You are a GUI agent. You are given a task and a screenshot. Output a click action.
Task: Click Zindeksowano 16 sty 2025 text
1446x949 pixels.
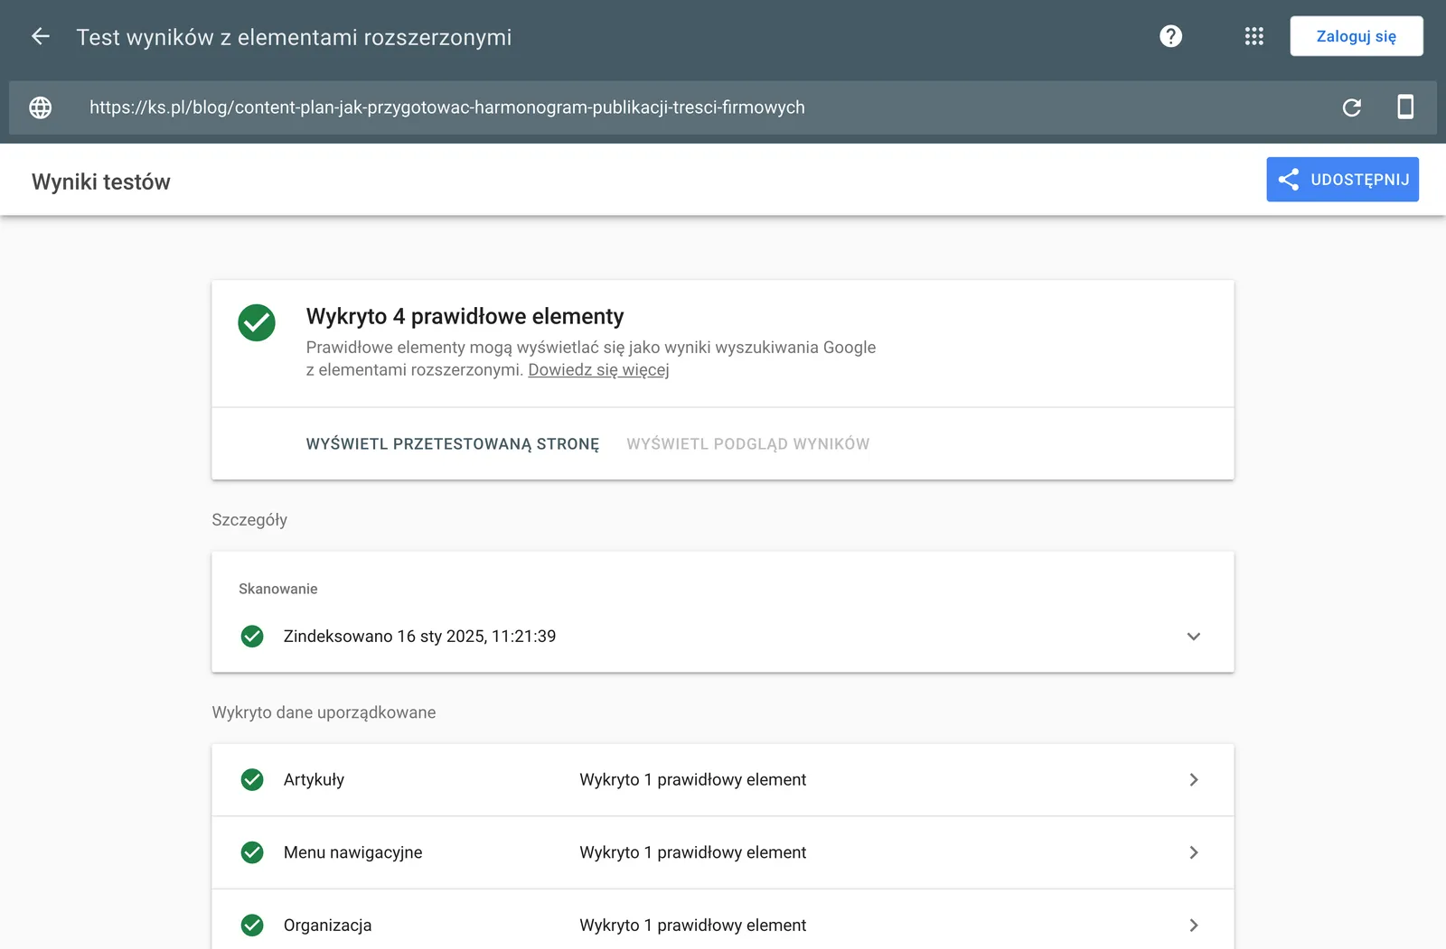tap(419, 637)
